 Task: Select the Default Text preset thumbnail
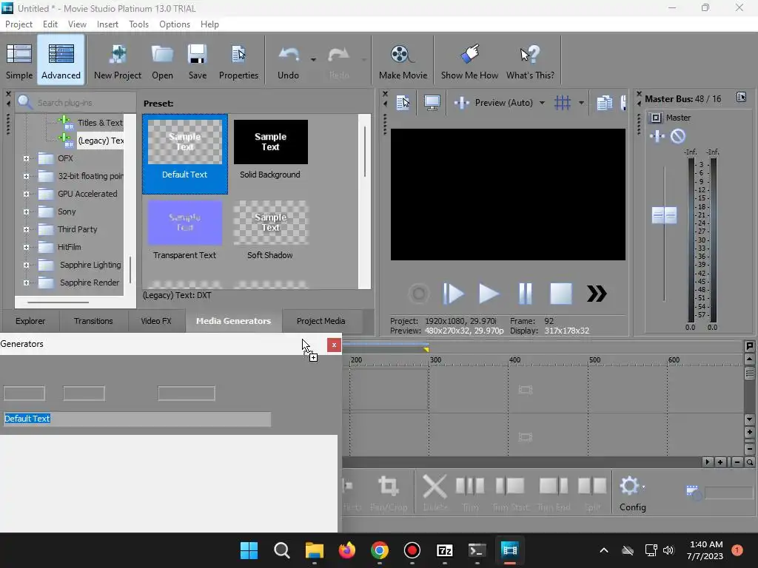[184, 142]
